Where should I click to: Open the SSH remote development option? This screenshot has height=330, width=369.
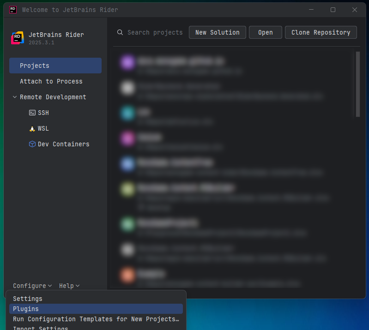(55, 113)
